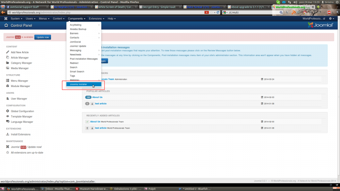Switch to the JomSocial Support Staff tab
The height and width of the screenshot is (191, 340).
27,7
